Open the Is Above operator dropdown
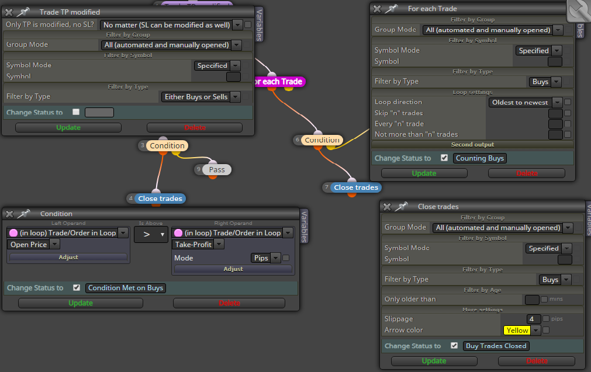 click(151, 235)
